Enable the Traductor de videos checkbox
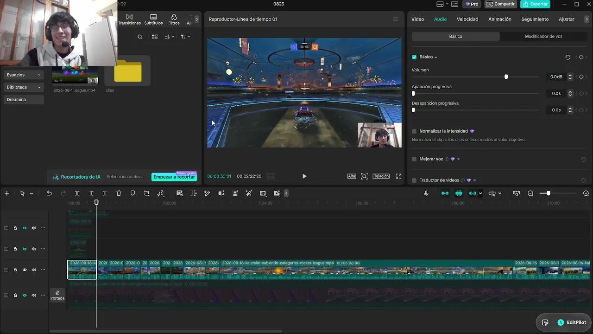Screen dimensions: 593x334 click(414, 180)
